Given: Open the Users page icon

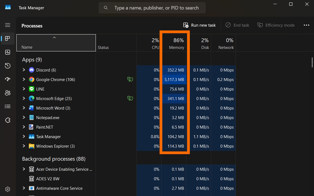Looking at the screenshot, I should (8, 93).
